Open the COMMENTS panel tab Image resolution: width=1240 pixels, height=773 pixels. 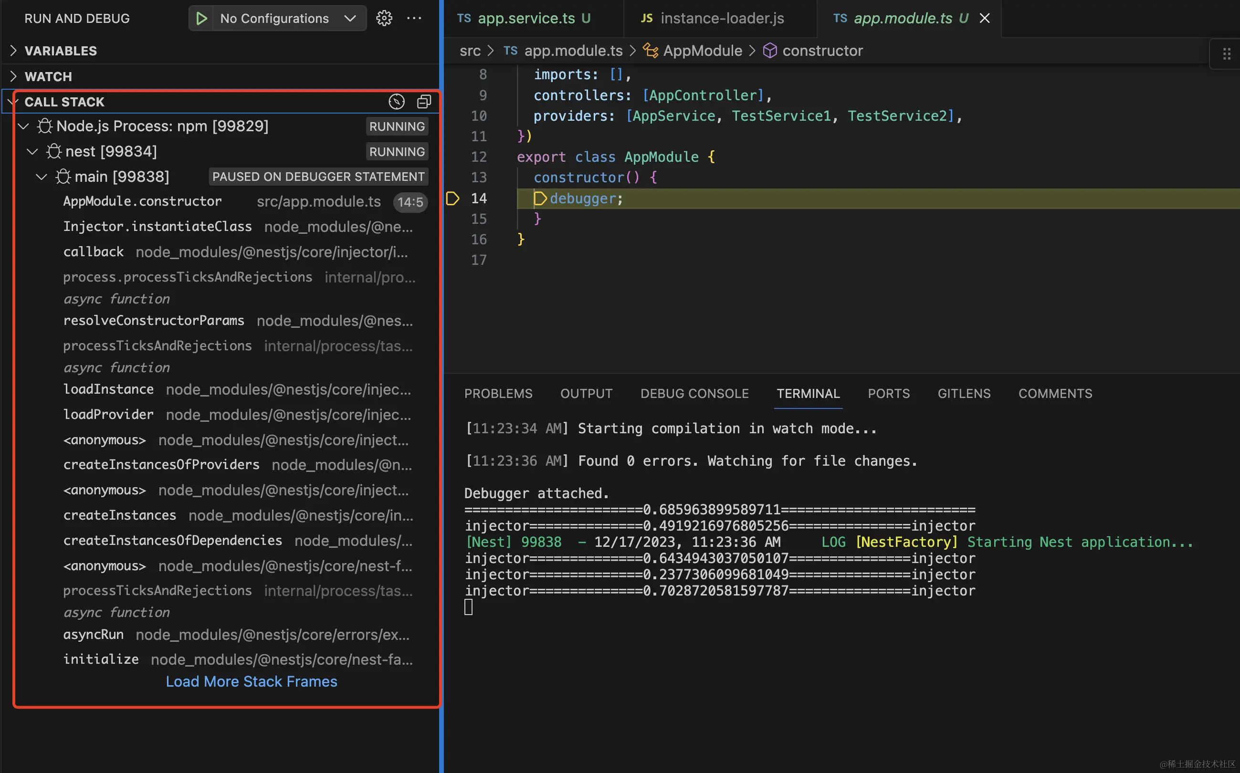pyautogui.click(x=1055, y=393)
